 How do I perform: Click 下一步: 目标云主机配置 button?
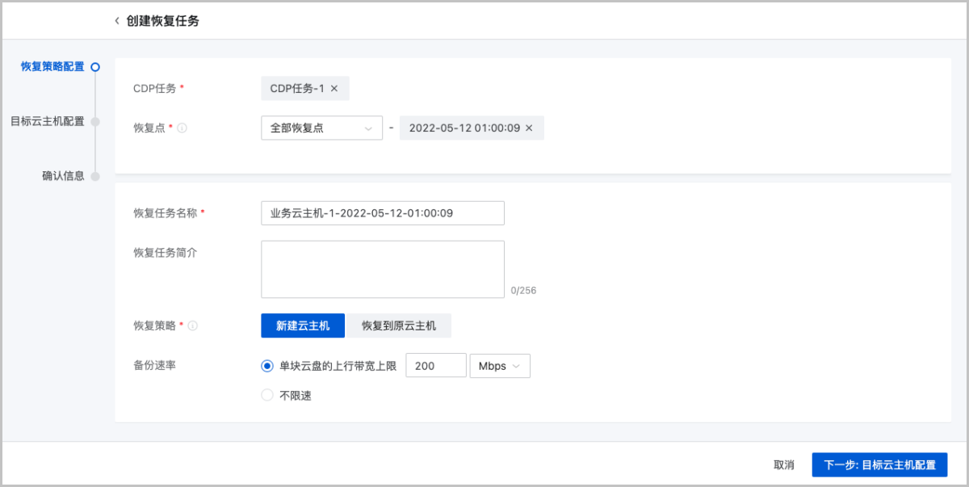879,465
